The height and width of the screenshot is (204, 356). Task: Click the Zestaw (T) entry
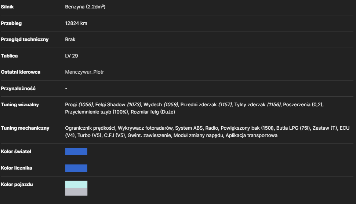(325, 128)
